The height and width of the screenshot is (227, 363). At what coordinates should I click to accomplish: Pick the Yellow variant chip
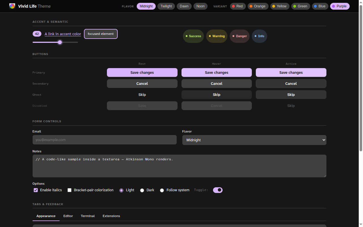(280, 6)
